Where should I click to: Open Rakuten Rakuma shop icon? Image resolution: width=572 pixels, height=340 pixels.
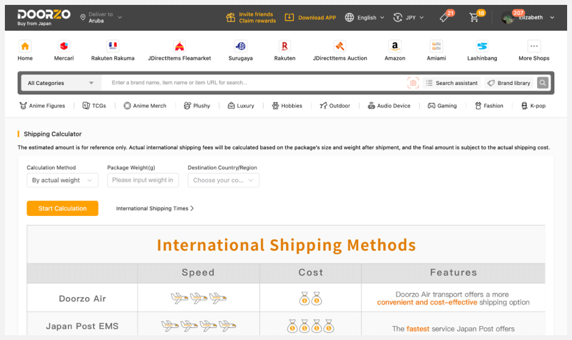pyautogui.click(x=112, y=46)
